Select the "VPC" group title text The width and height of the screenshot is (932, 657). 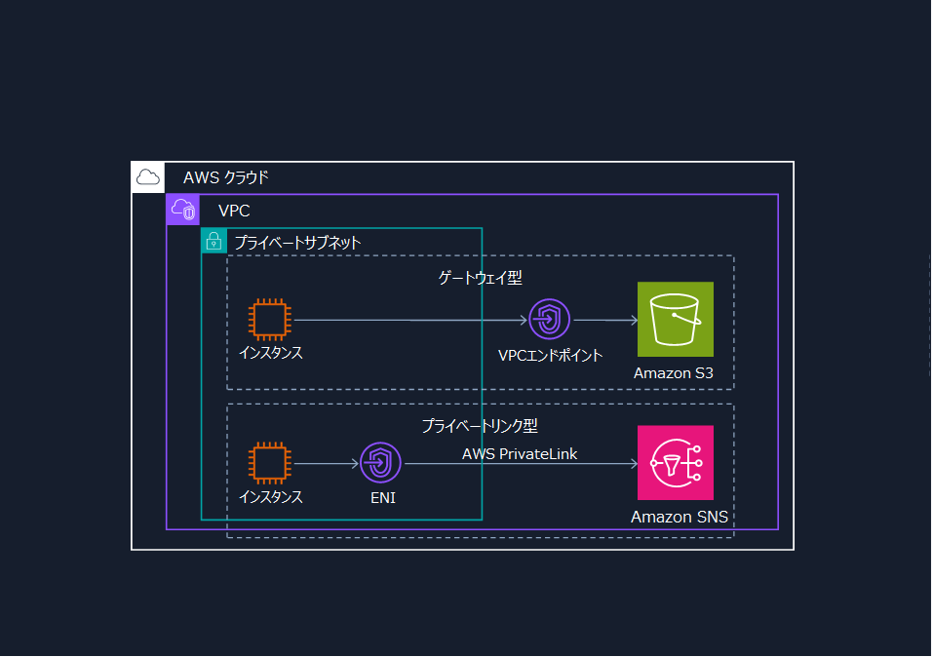click(235, 211)
